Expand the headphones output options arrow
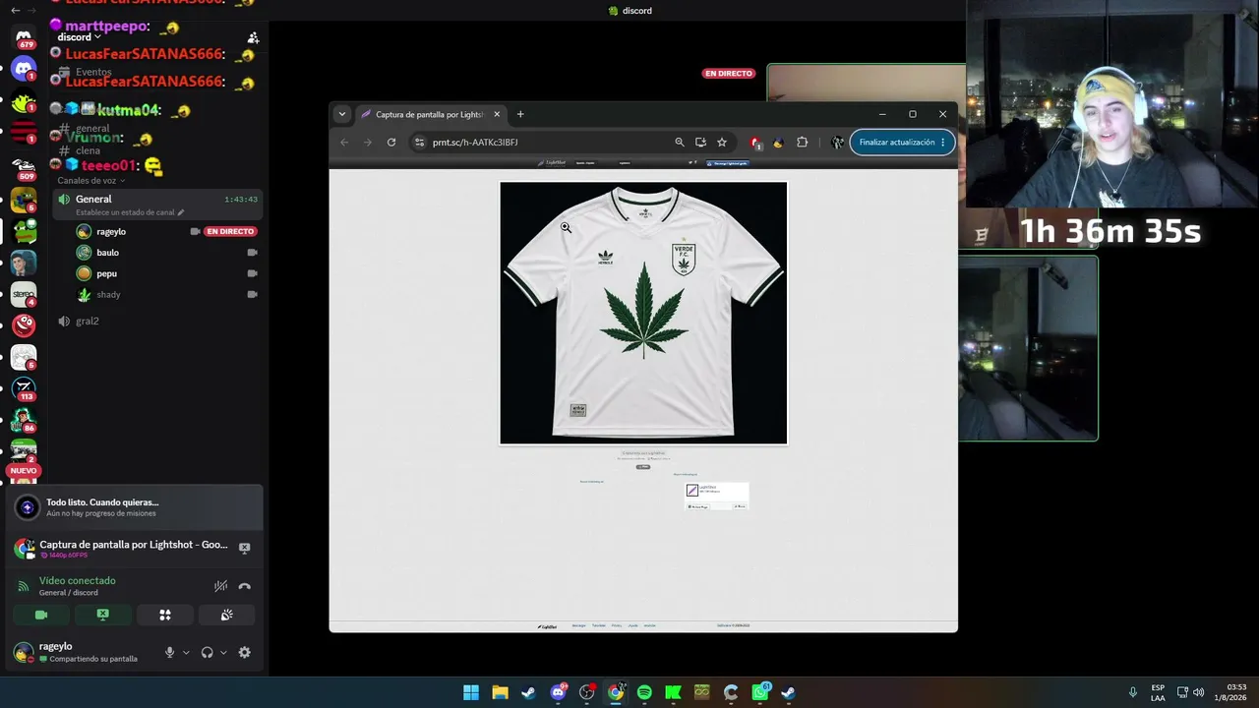 pos(223,652)
